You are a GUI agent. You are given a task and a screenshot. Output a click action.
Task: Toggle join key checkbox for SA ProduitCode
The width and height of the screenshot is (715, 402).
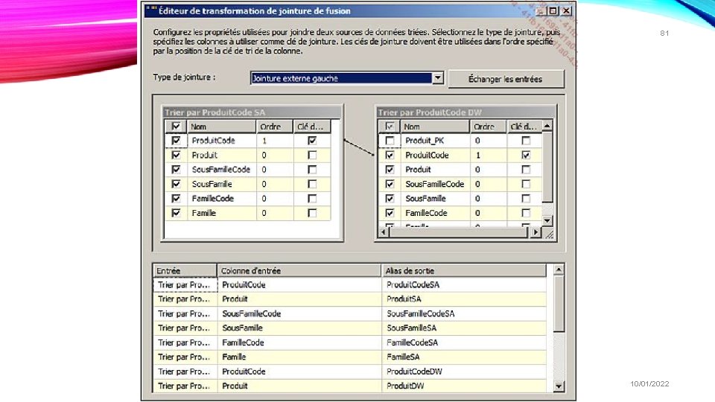pos(312,141)
